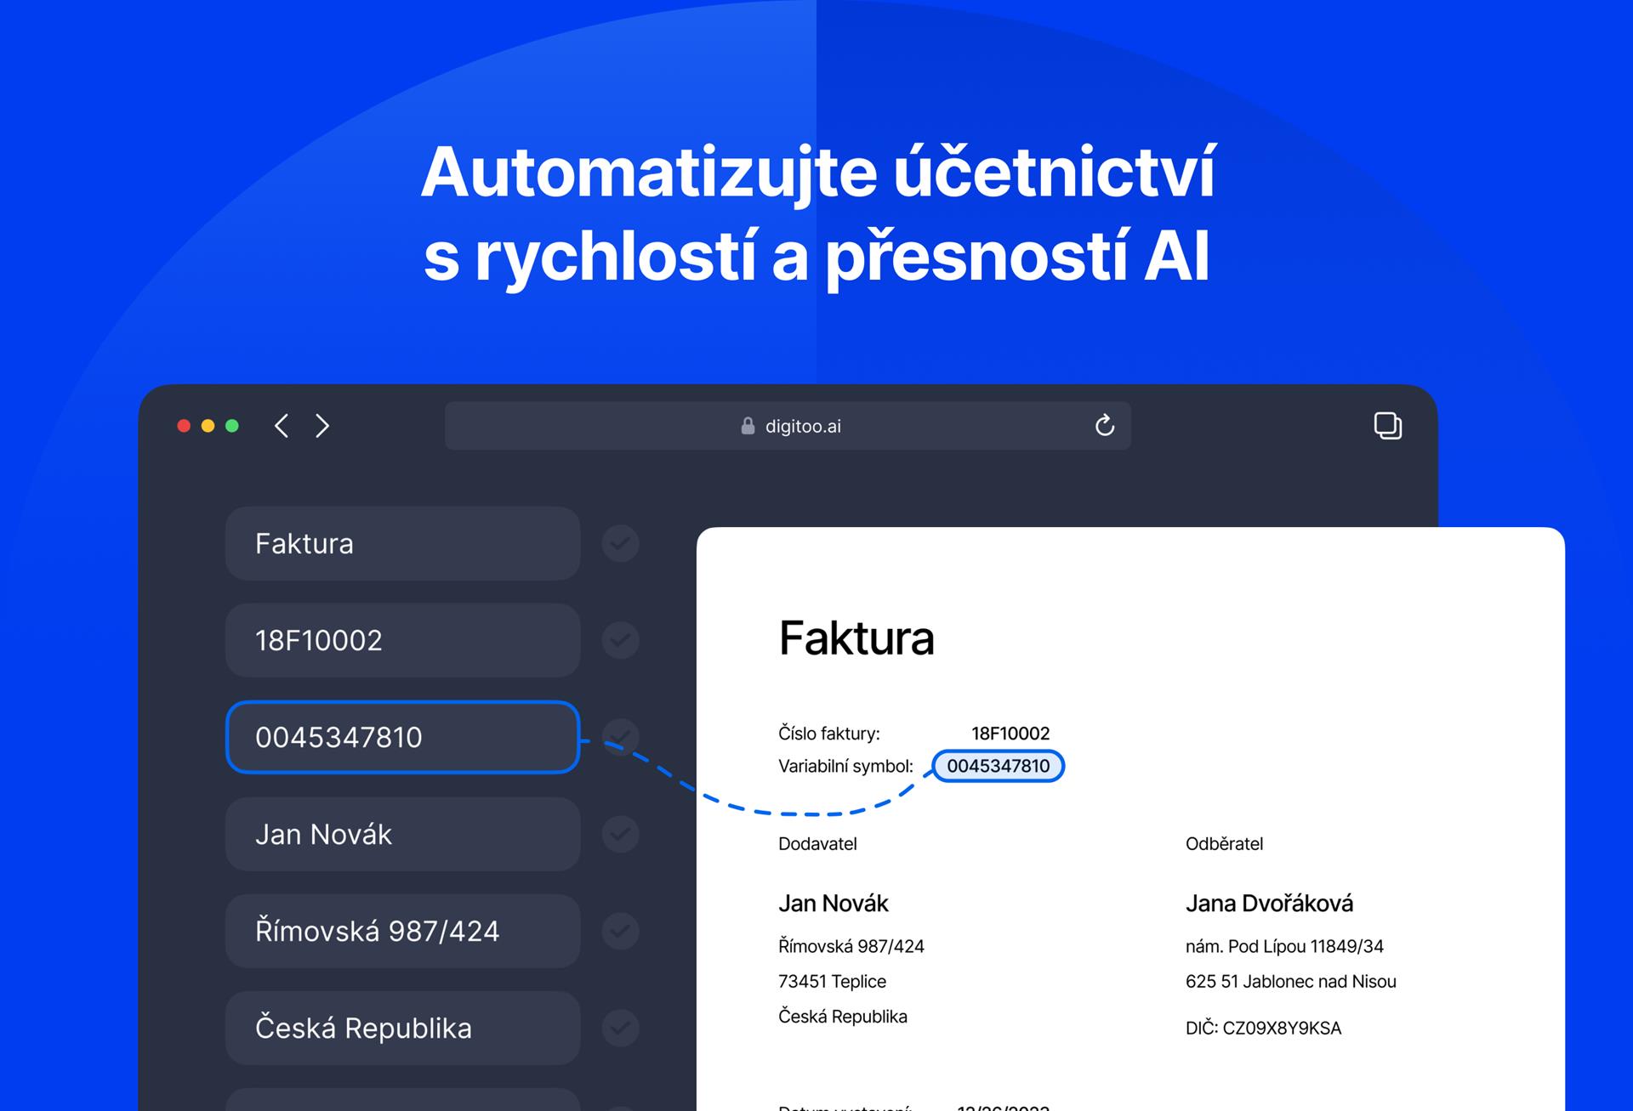
Task: Click the 18F10002 input field
Action: click(x=402, y=640)
